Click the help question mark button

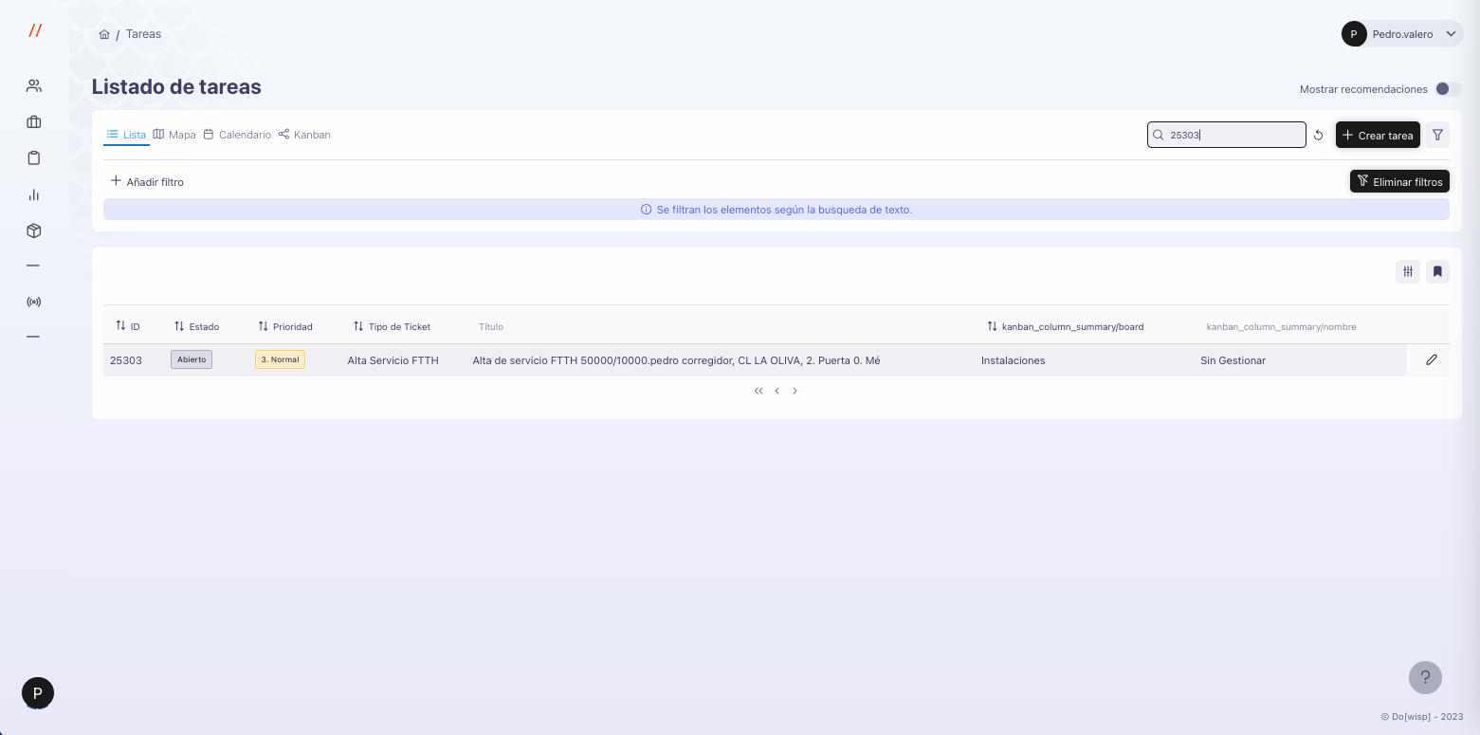pyautogui.click(x=1425, y=677)
